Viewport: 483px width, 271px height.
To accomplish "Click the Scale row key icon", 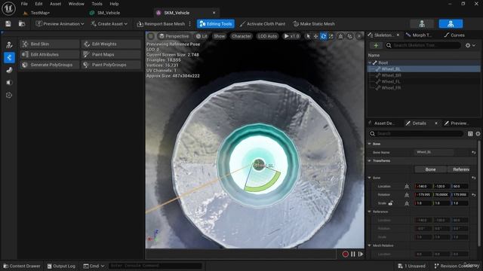I will pos(407,203).
